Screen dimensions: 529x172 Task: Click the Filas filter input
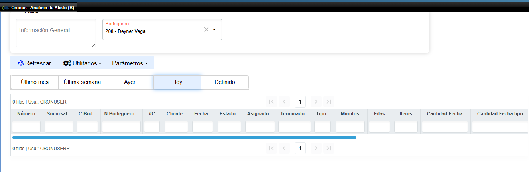point(380,127)
